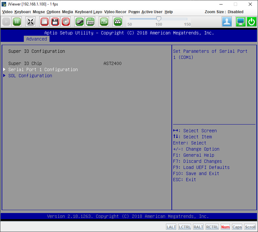Screen dimensions: 258x232
Task: Open the Video Record menu
Action: coord(115,12)
